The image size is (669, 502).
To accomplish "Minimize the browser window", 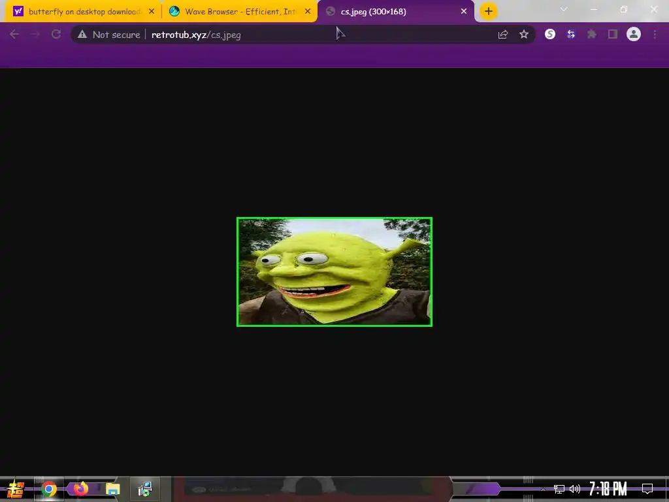I will [594, 9].
